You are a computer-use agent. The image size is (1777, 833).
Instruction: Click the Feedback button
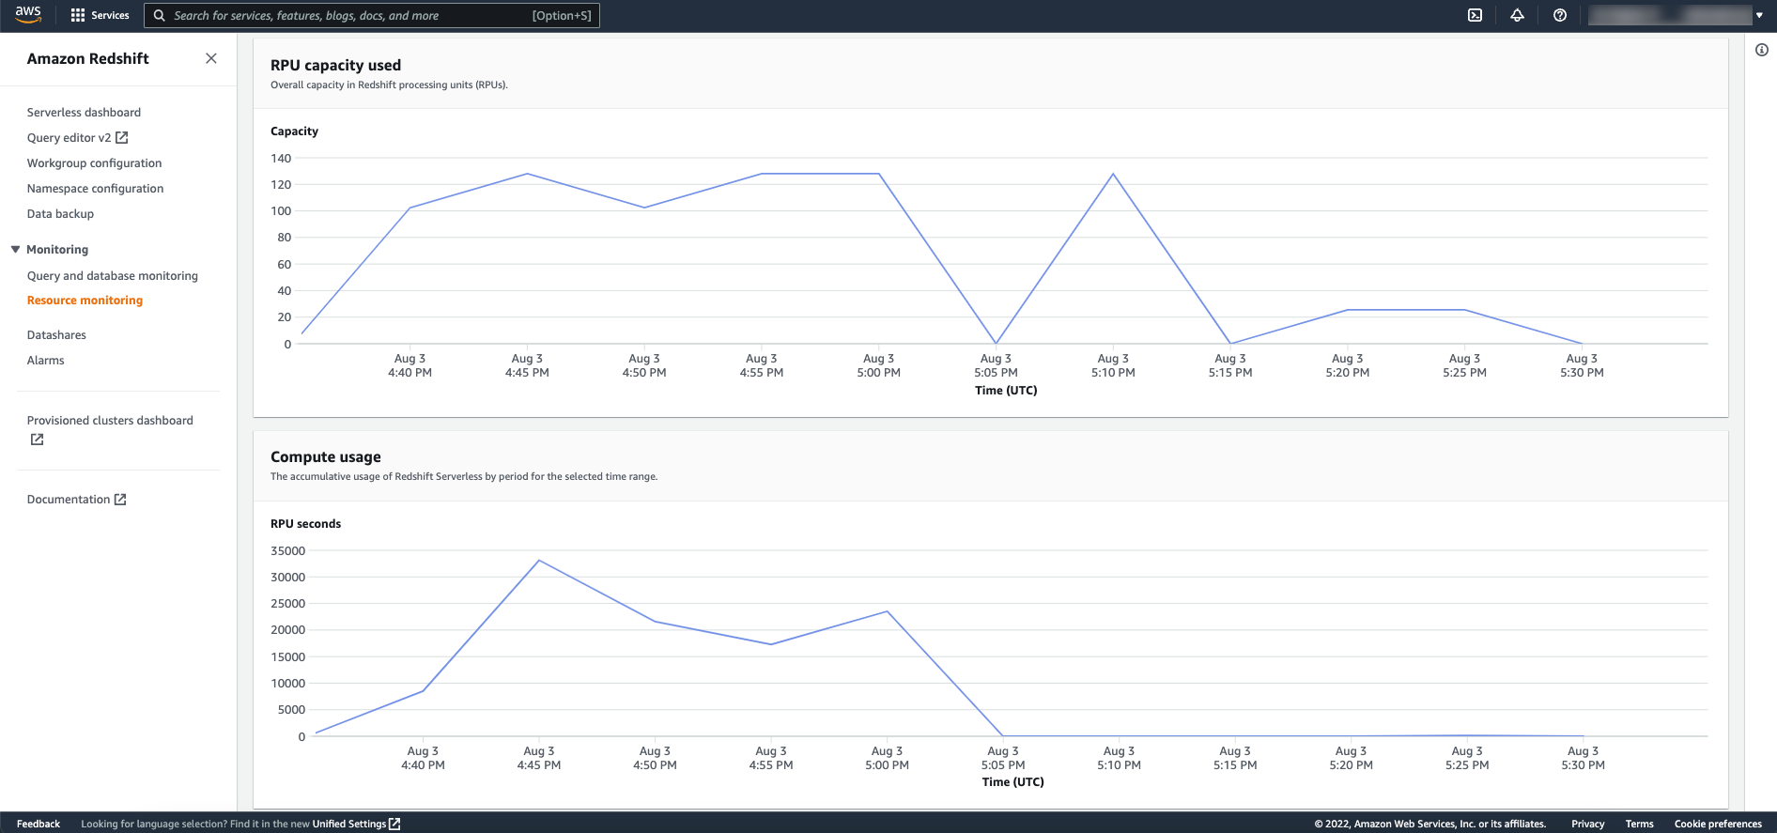[39, 824]
